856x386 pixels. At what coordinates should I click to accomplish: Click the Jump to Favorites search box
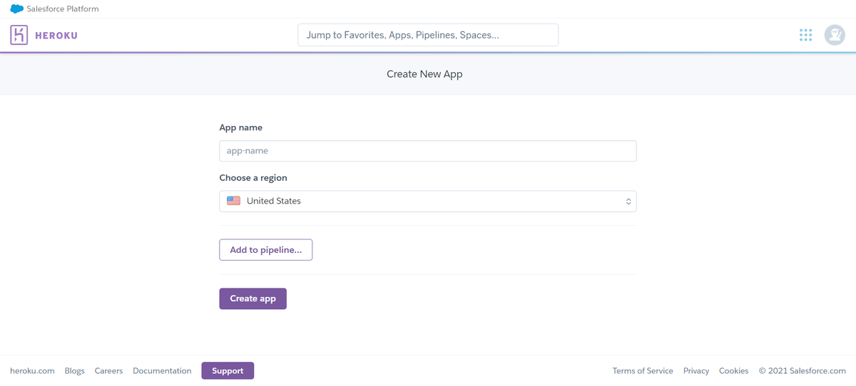tap(428, 35)
